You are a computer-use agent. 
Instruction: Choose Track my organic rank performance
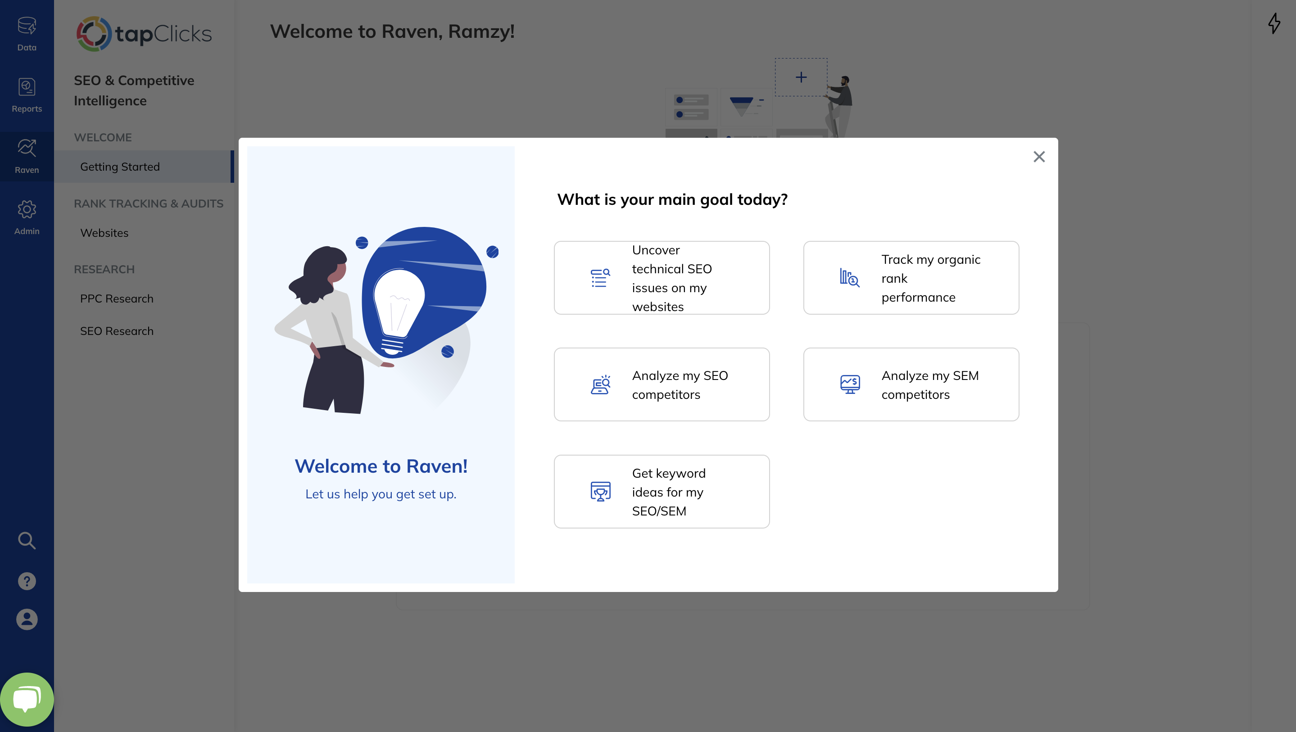click(x=911, y=278)
